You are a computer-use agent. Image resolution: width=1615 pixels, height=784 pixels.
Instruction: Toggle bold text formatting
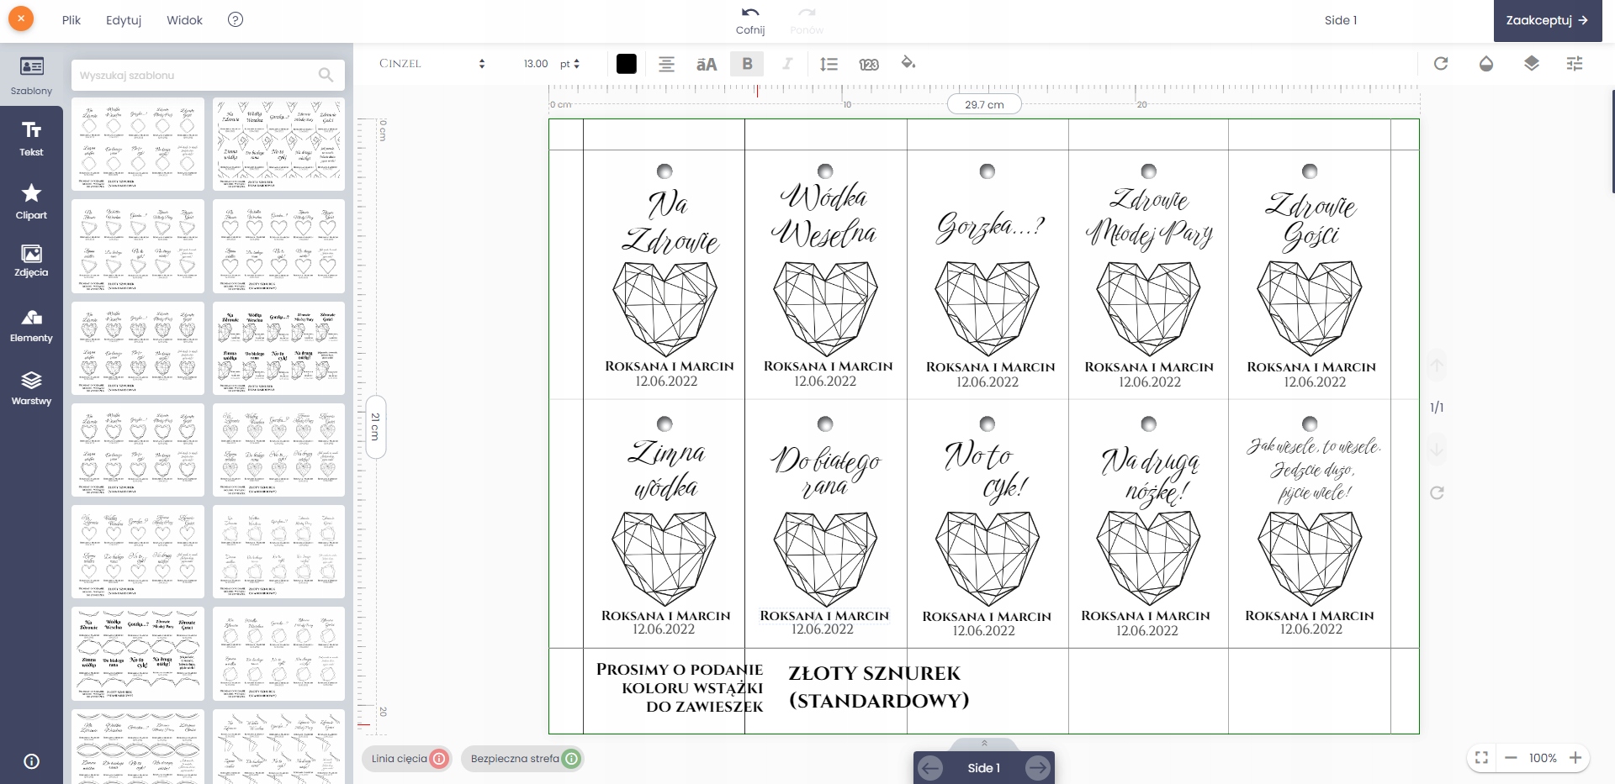[747, 64]
